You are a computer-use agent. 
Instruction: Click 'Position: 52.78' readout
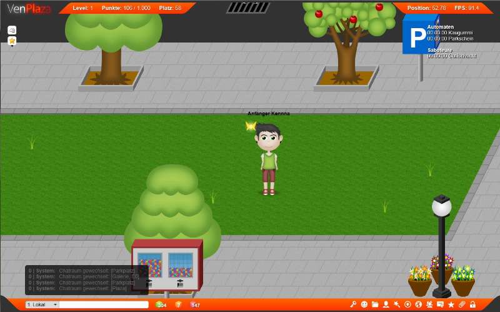[x=427, y=8]
